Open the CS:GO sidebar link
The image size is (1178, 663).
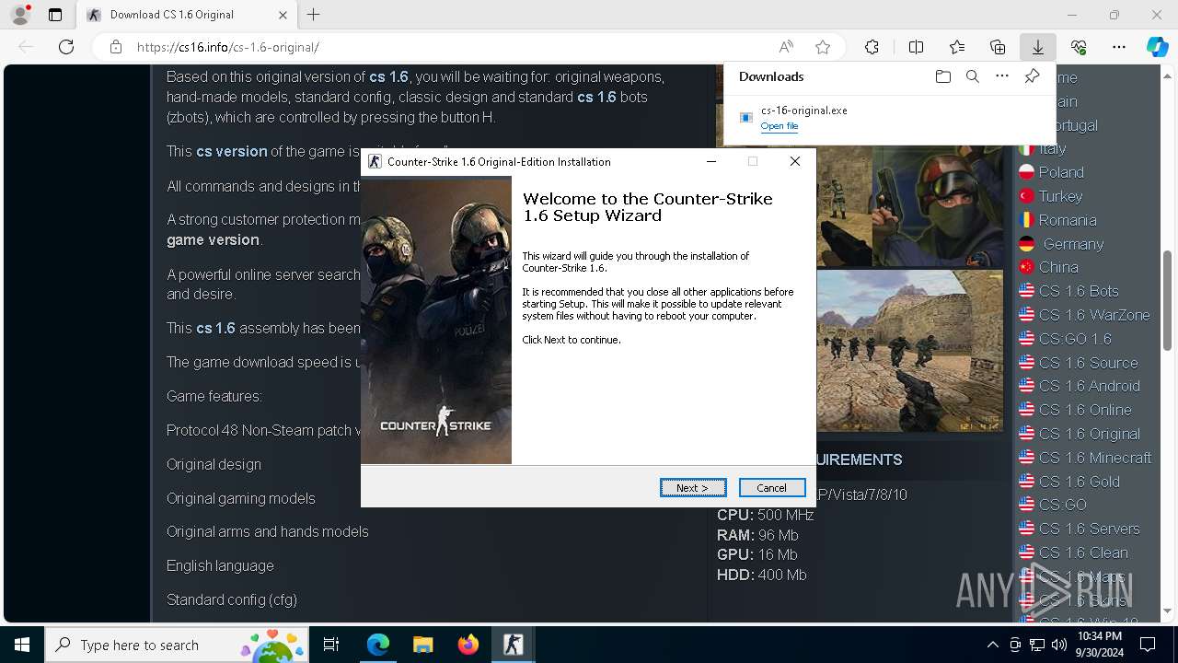1063,505
